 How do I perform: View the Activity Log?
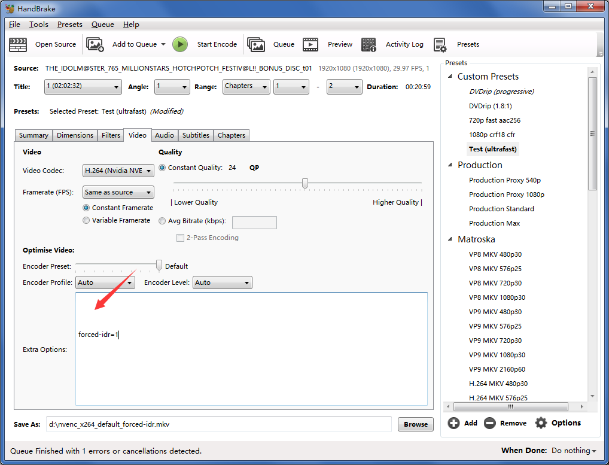tap(395, 44)
